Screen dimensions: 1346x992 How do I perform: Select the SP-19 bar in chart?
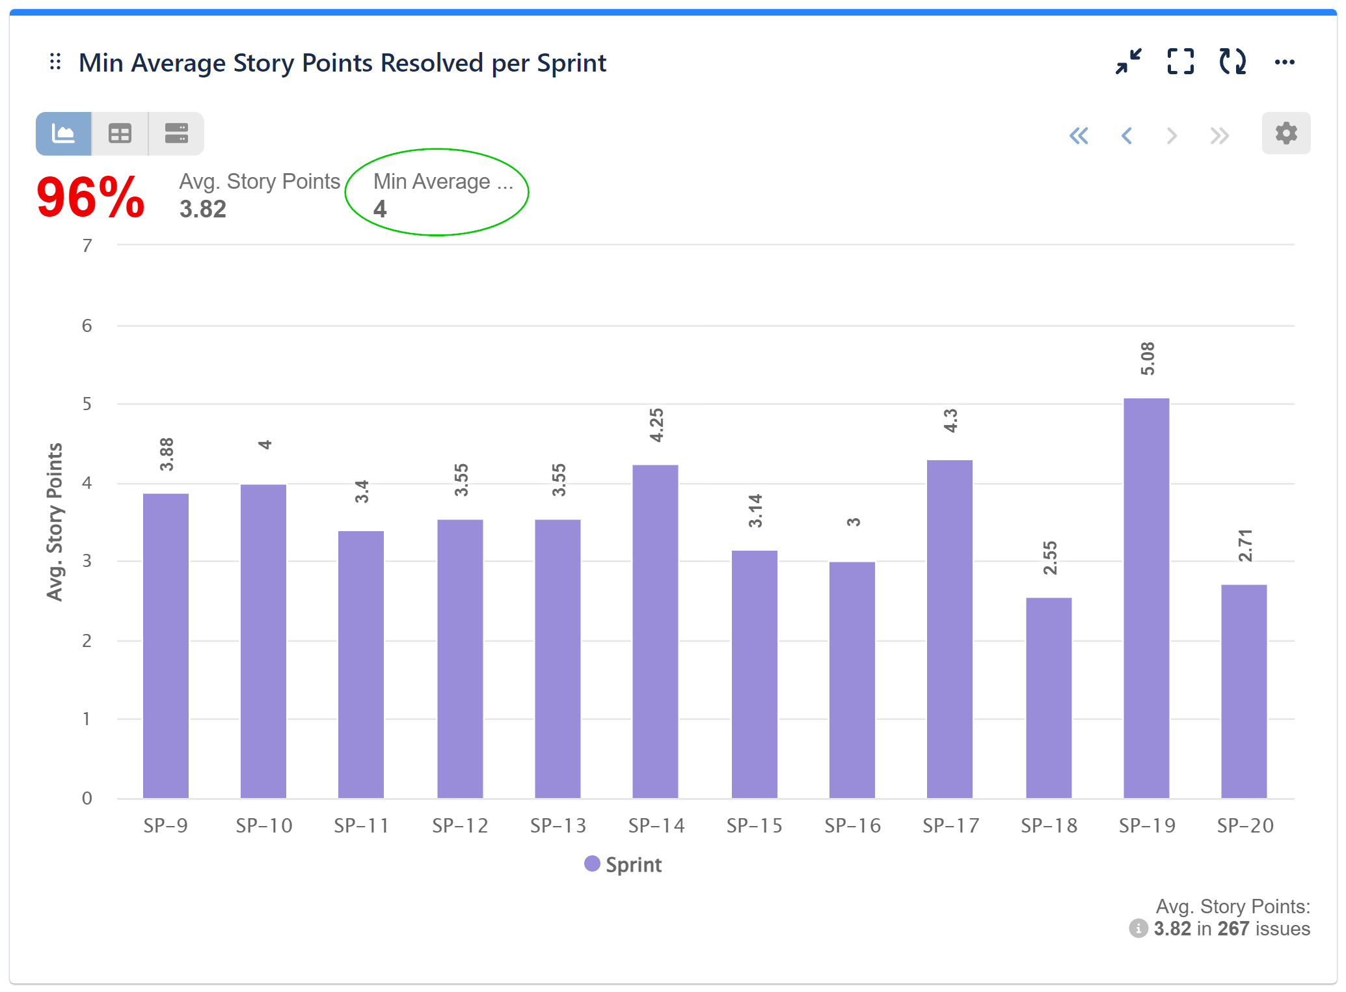pyautogui.click(x=1146, y=598)
